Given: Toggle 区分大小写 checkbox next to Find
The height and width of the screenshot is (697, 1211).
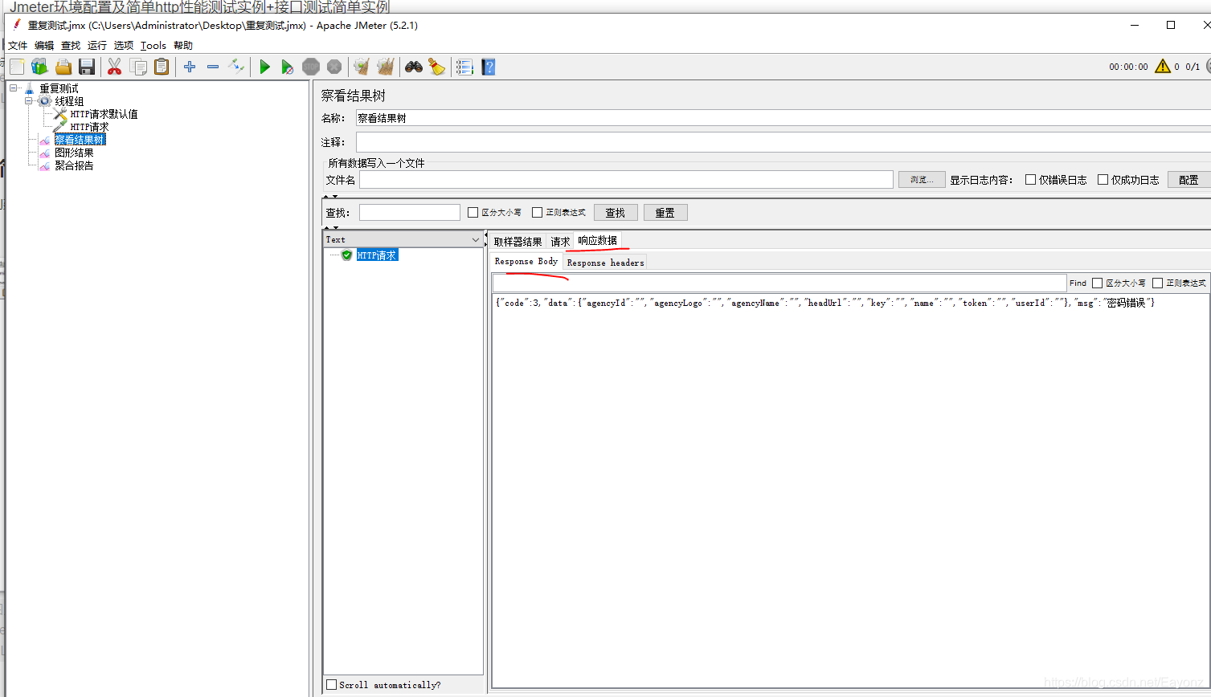Looking at the screenshot, I should coord(1097,283).
